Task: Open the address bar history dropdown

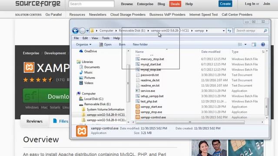Action: click(x=224, y=31)
